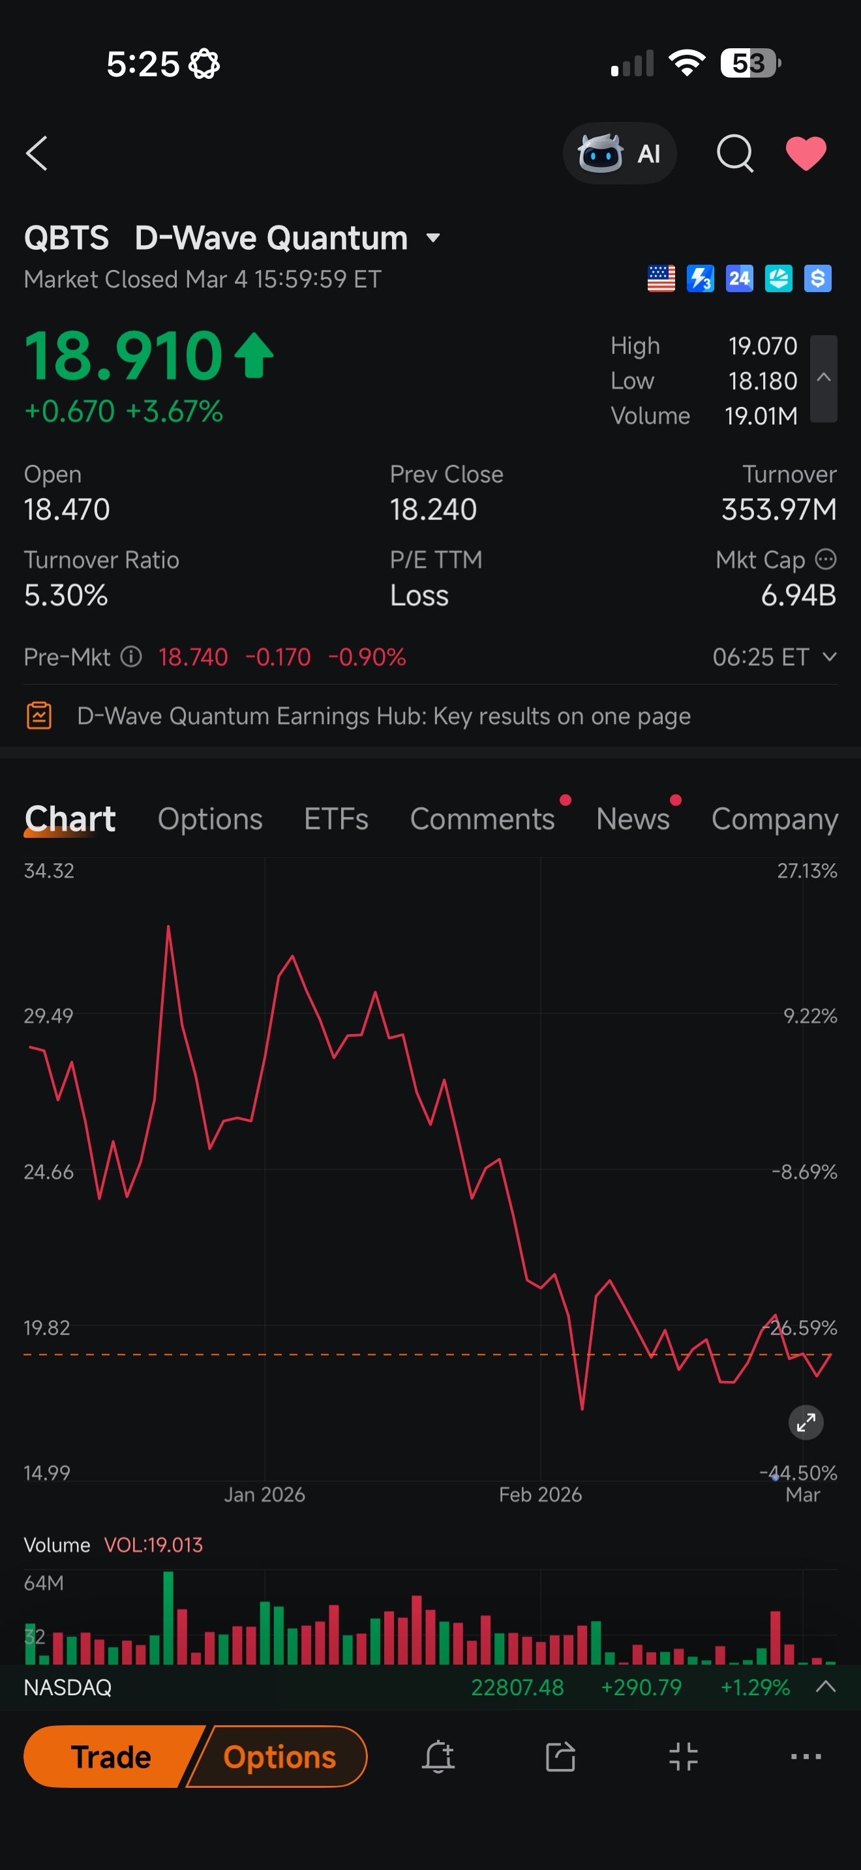Tap the back arrow icon

pos(37,153)
